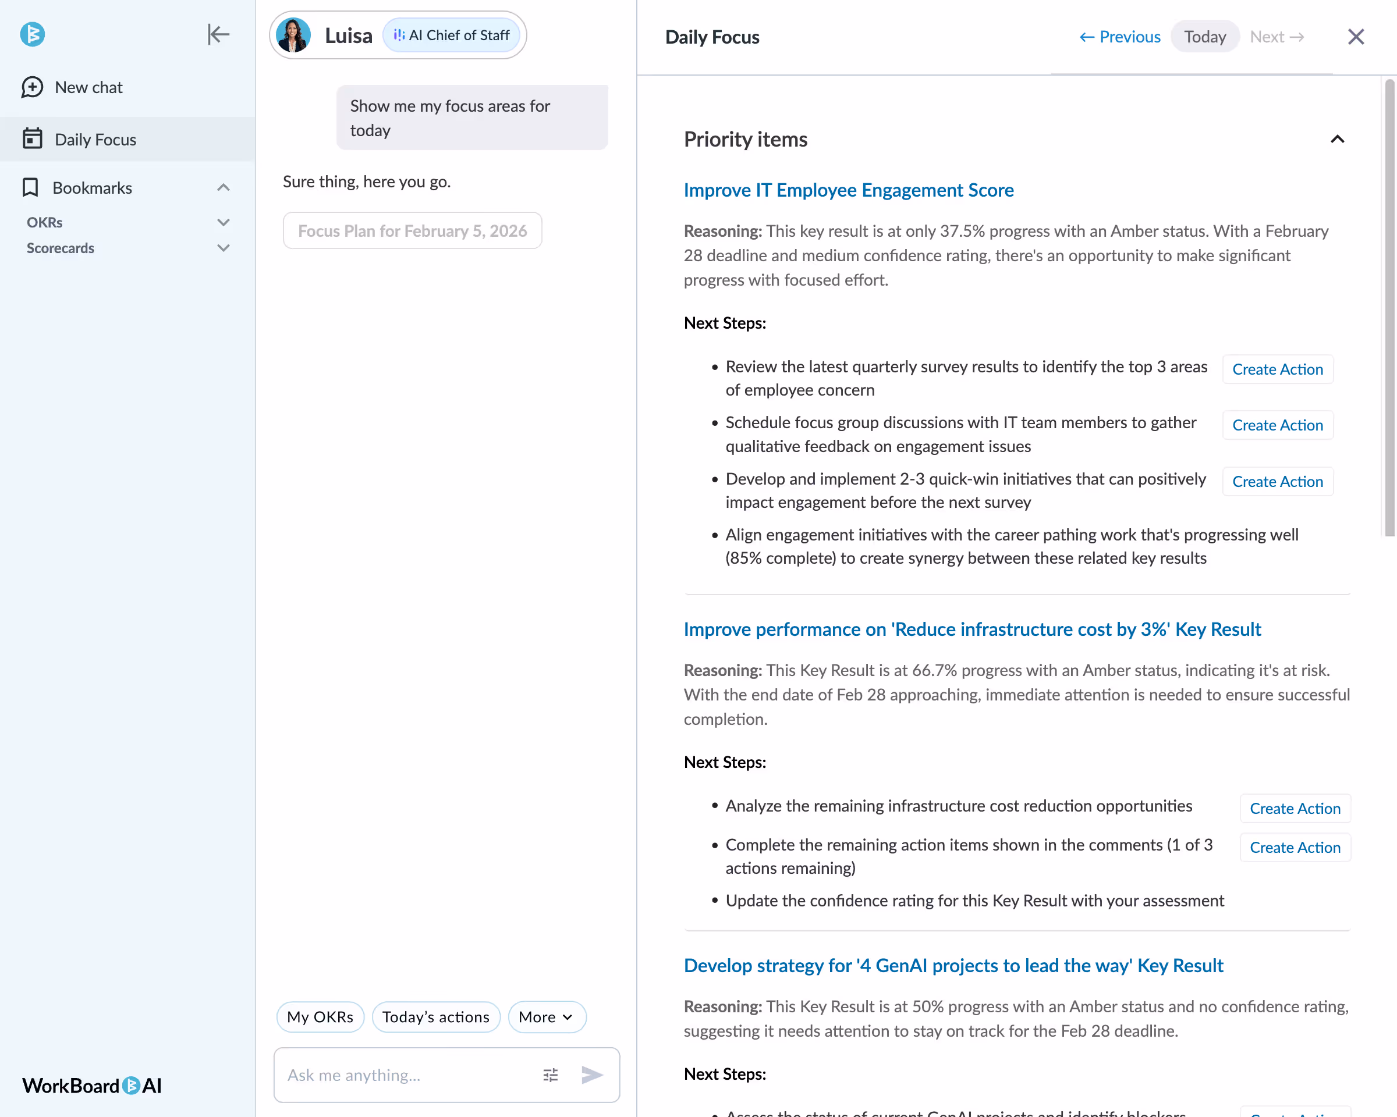
Task: Close the Daily Focus panel
Action: (1356, 37)
